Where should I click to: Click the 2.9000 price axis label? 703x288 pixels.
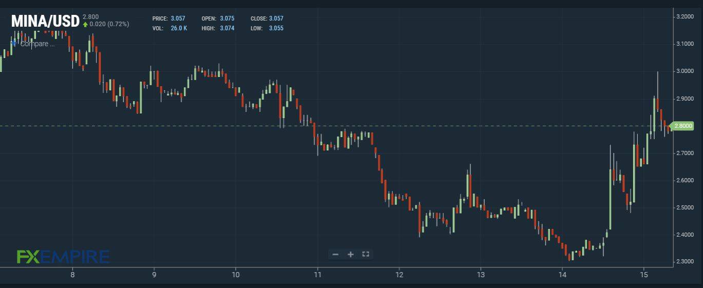pyautogui.click(x=686, y=99)
